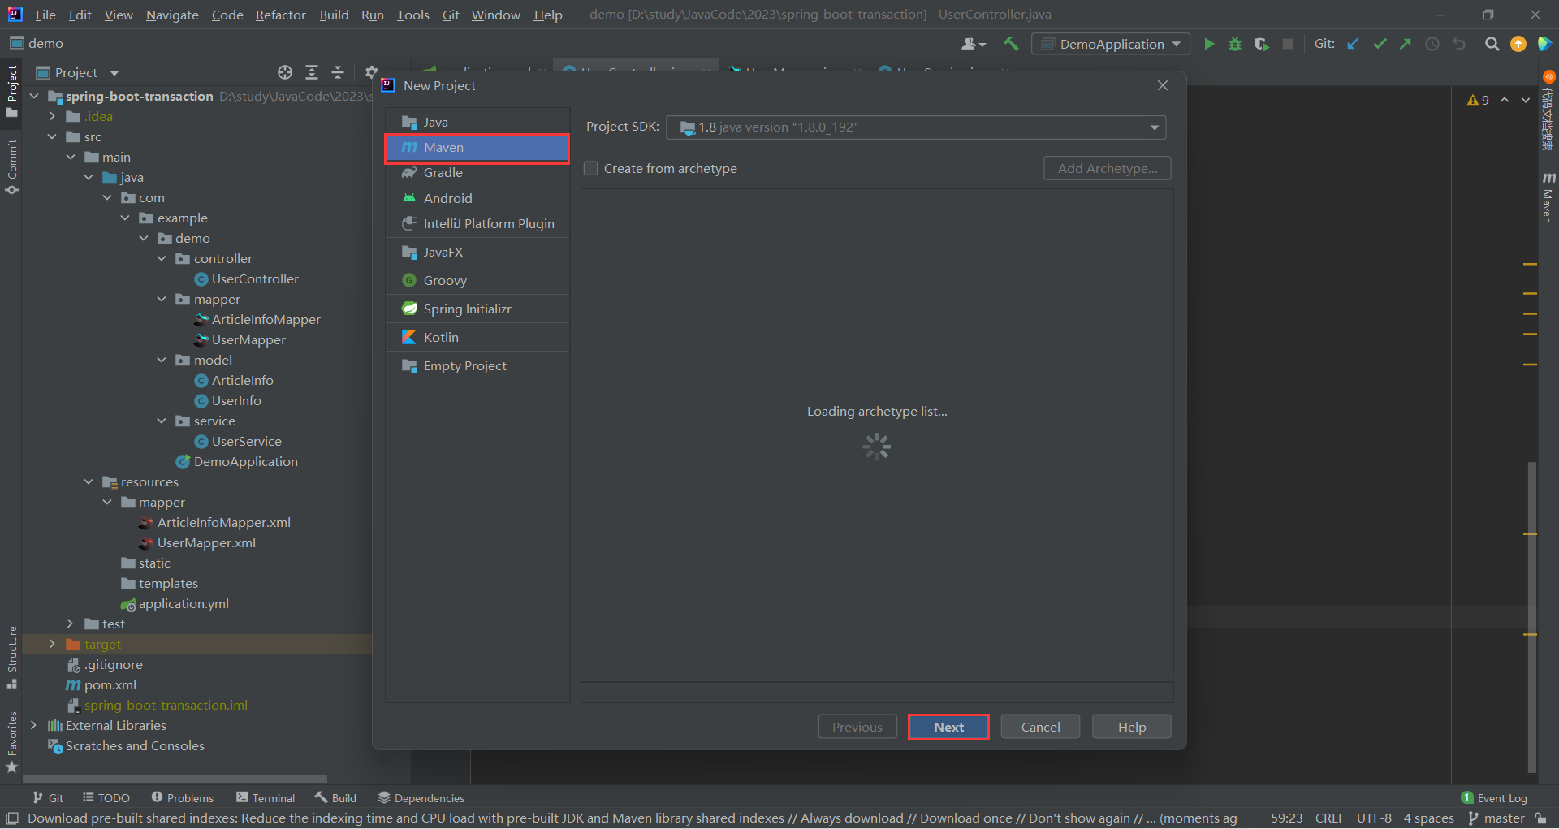Click the UTF-8 encoding status entry

pyautogui.click(x=1374, y=818)
